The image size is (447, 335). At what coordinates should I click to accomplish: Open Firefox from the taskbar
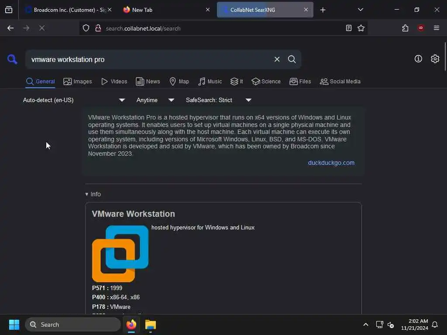(131, 325)
